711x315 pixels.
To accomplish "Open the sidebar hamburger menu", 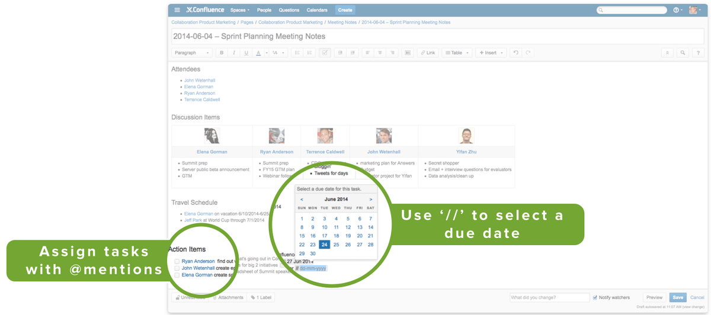I will point(178,10).
